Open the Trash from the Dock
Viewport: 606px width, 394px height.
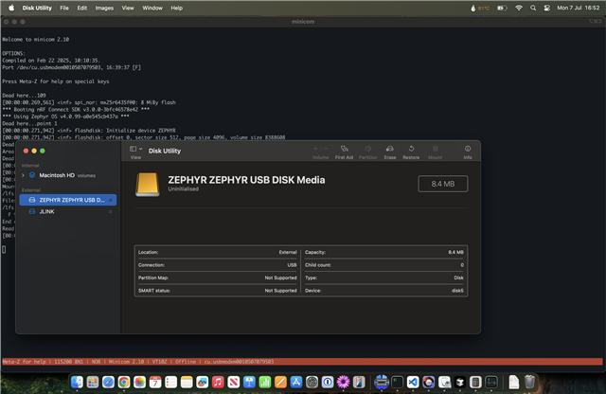click(530, 382)
